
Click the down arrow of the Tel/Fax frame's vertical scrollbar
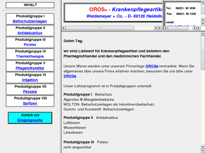[x=203, y=24]
